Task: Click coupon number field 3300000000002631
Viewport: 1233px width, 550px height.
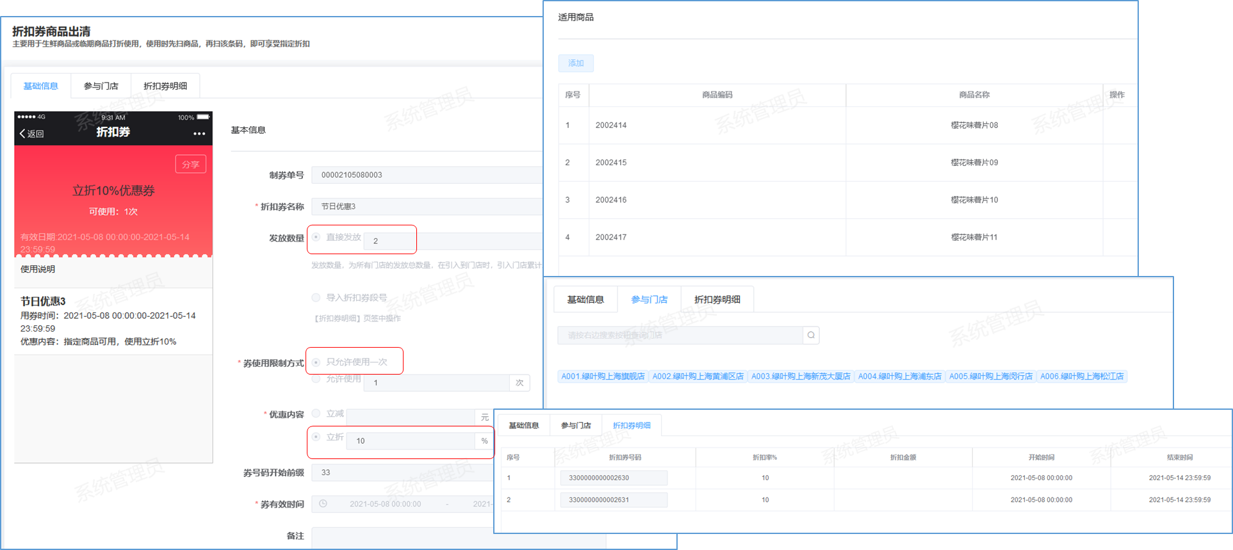Action: 614,499
